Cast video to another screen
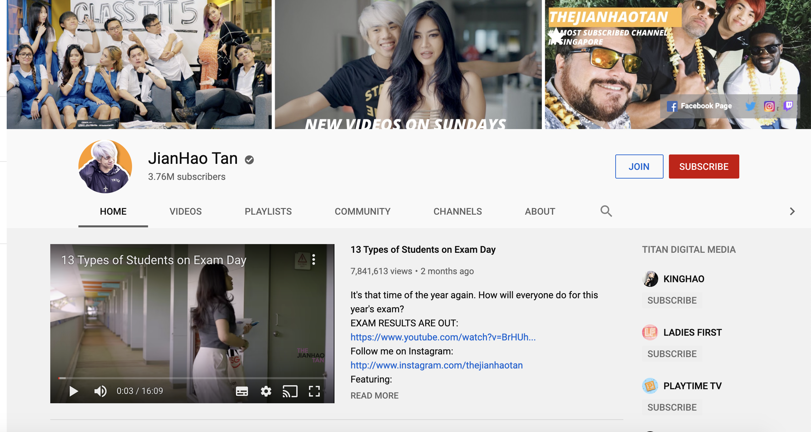This screenshot has width=811, height=432. pos(290,391)
